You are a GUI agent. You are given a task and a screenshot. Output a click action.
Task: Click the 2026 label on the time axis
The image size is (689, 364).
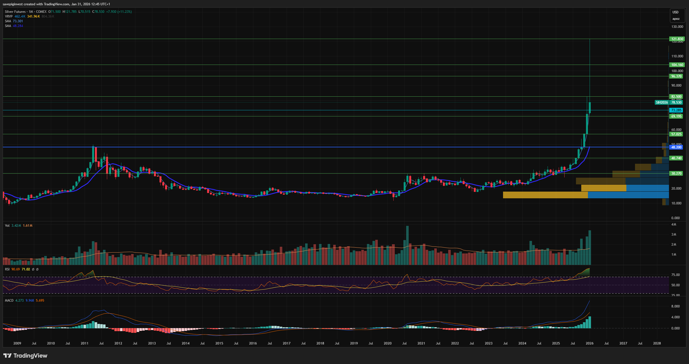point(589,343)
